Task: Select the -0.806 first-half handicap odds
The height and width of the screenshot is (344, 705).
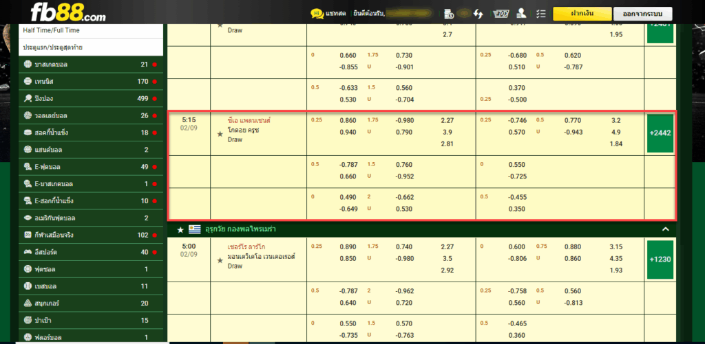Action: 516,259
